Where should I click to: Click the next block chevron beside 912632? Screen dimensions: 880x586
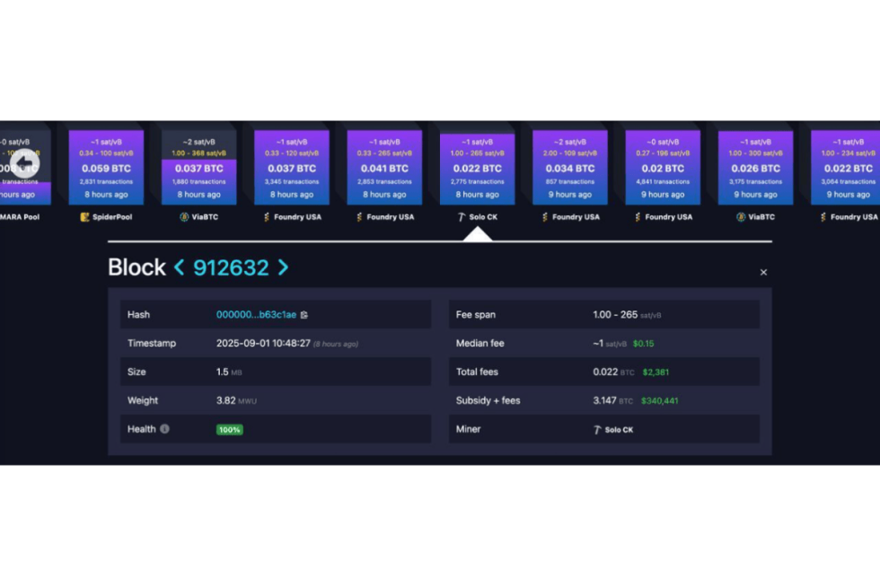[283, 267]
